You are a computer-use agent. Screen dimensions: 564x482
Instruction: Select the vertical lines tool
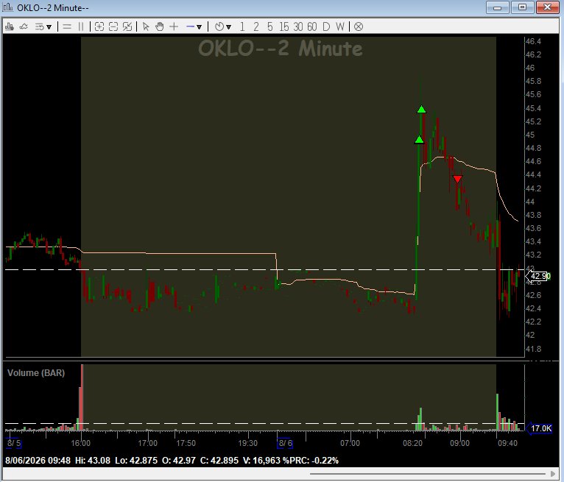(x=81, y=26)
